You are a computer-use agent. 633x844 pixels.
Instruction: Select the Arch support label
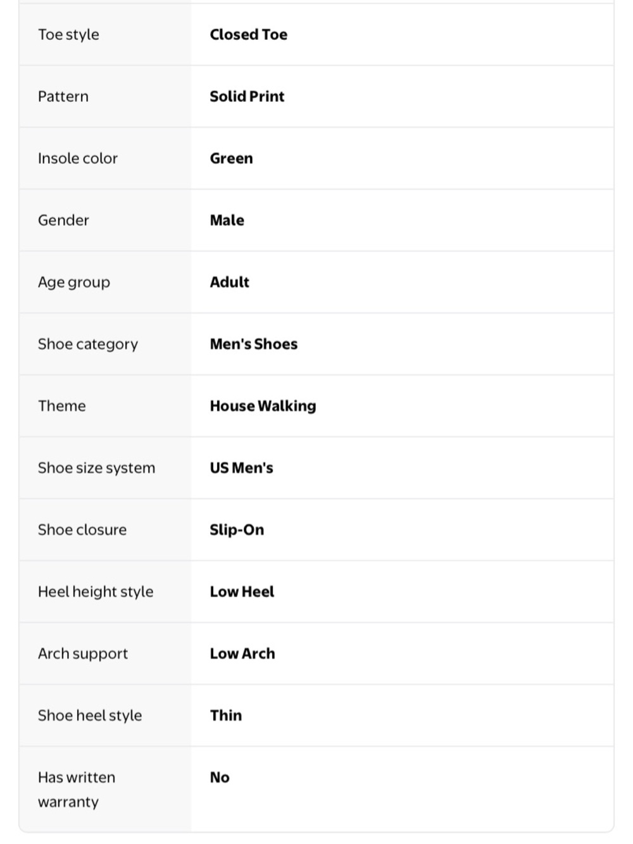pos(83,653)
